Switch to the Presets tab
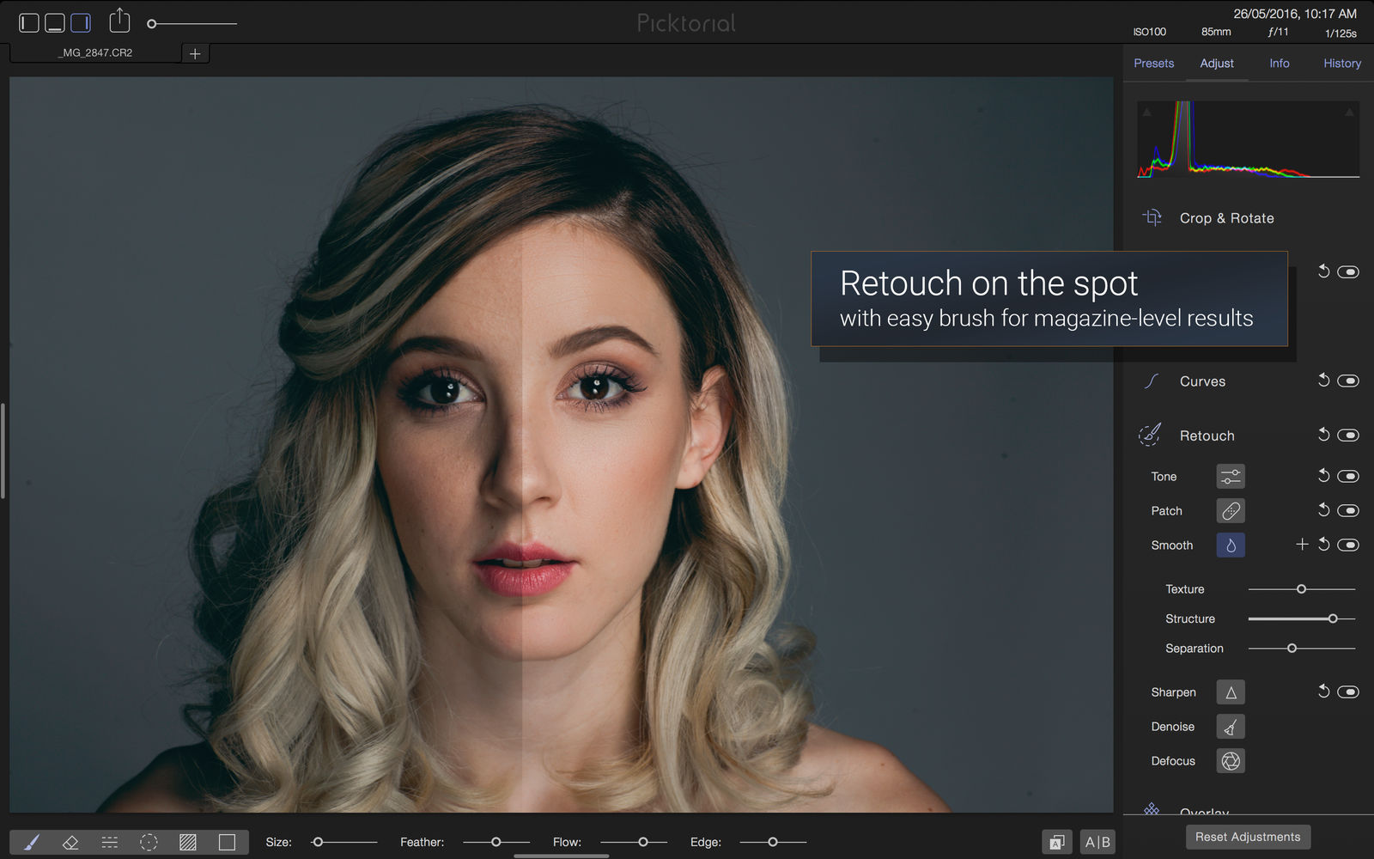1374x859 pixels. point(1153,64)
